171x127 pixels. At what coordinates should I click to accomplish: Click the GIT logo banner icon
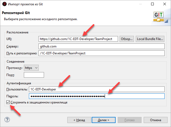pyautogui.click(x=159, y=17)
